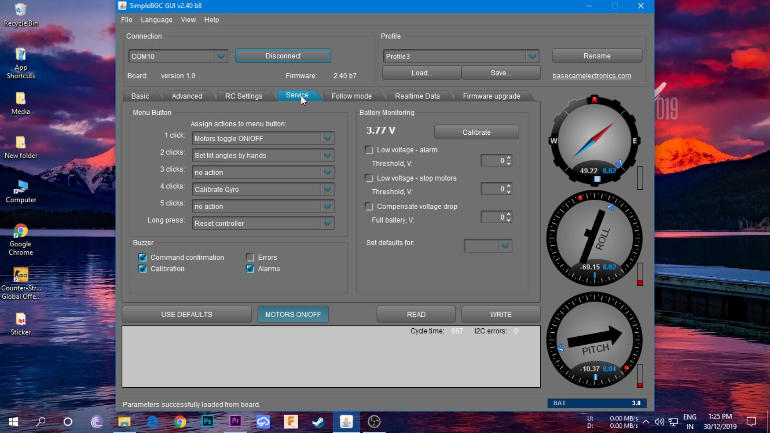Enable Low voltage alarm checkbox
The image size is (770, 433).
pos(369,150)
